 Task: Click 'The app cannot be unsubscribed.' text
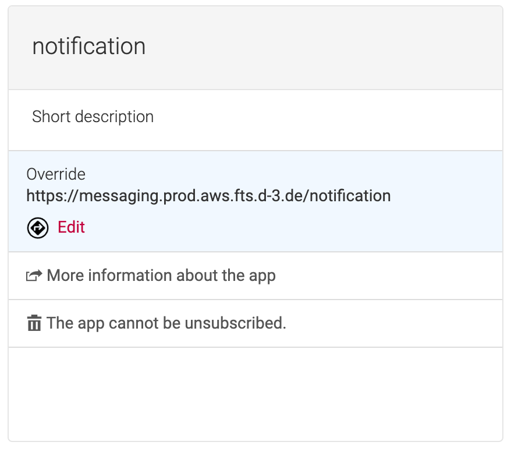pos(166,323)
